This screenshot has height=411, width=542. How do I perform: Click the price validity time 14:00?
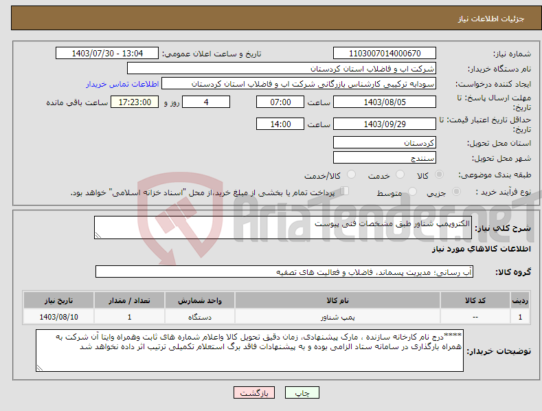tap(280, 124)
